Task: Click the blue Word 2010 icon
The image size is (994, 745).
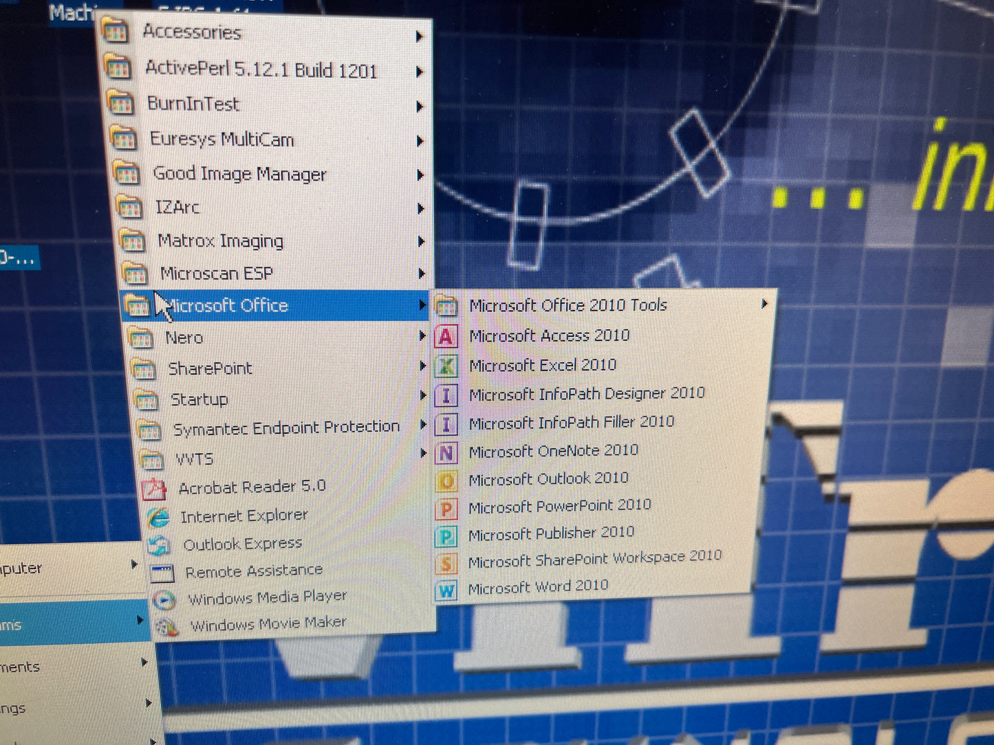Action: click(x=446, y=590)
